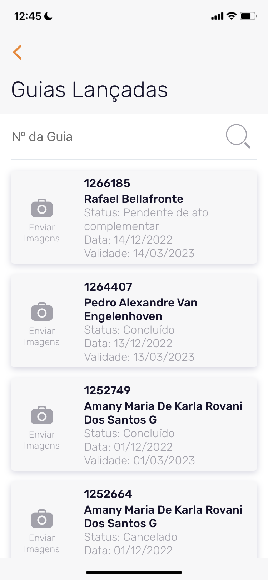Screen dimensions: 268x580
Task: Open guia number 1252749
Action: (x=107, y=390)
